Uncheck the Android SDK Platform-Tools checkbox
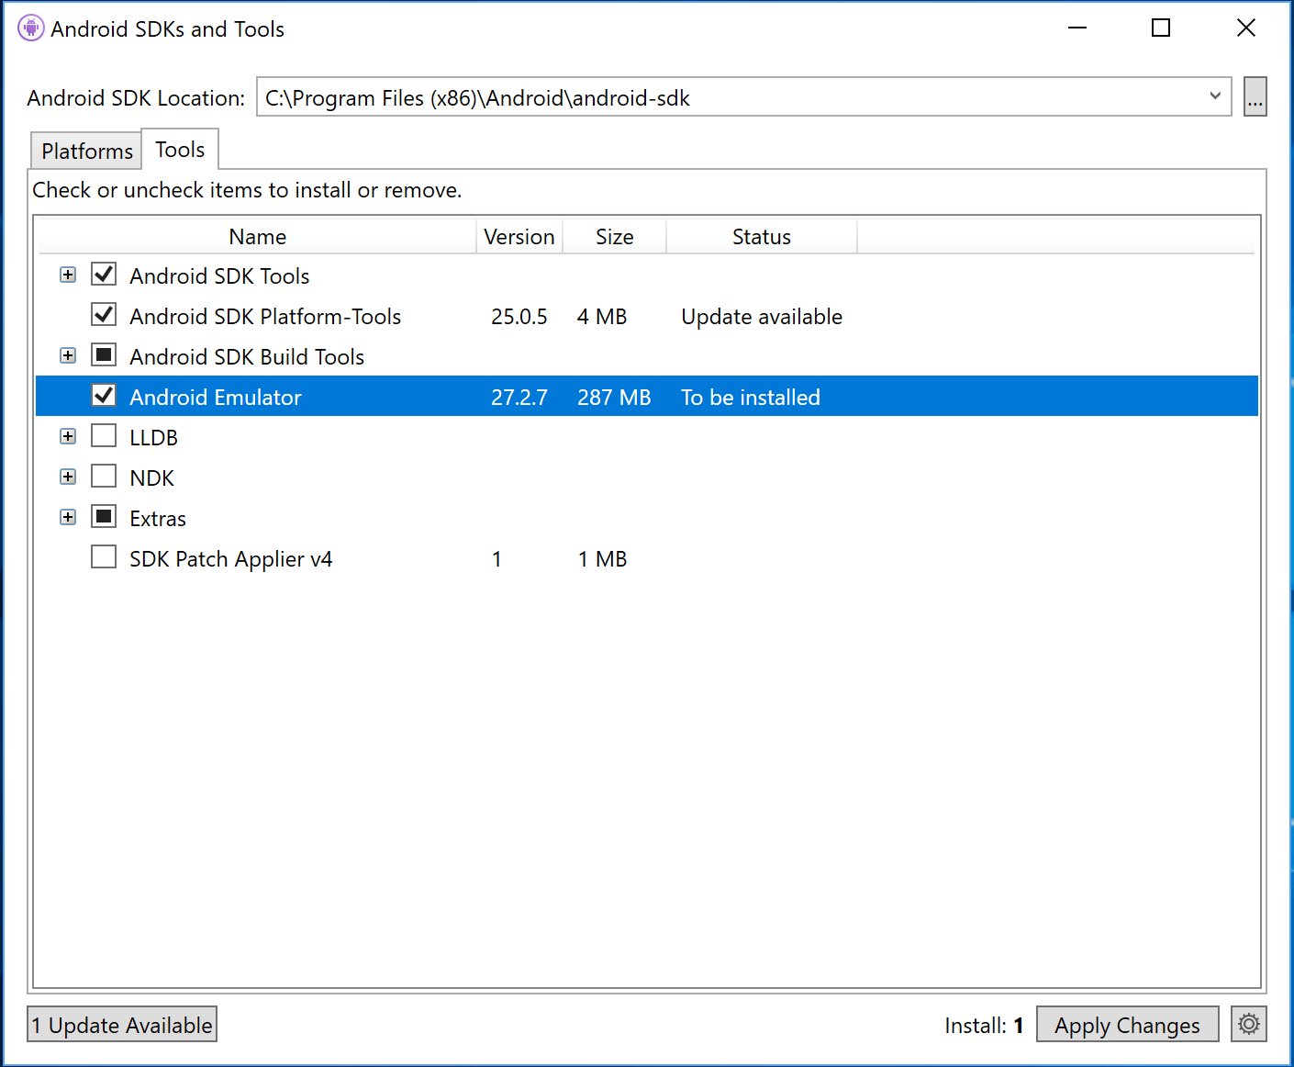The height and width of the screenshot is (1067, 1294). pos(103,314)
